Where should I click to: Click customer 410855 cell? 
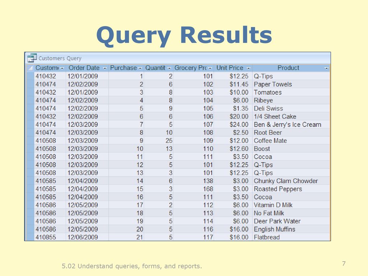coord(50,237)
